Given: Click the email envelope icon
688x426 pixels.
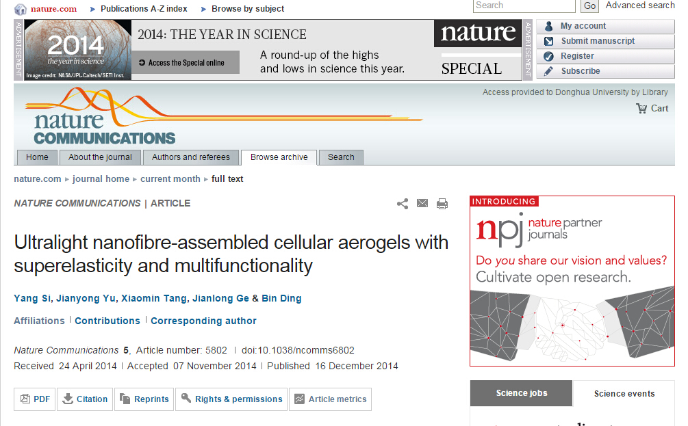Looking at the screenshot, I should 422,203.
